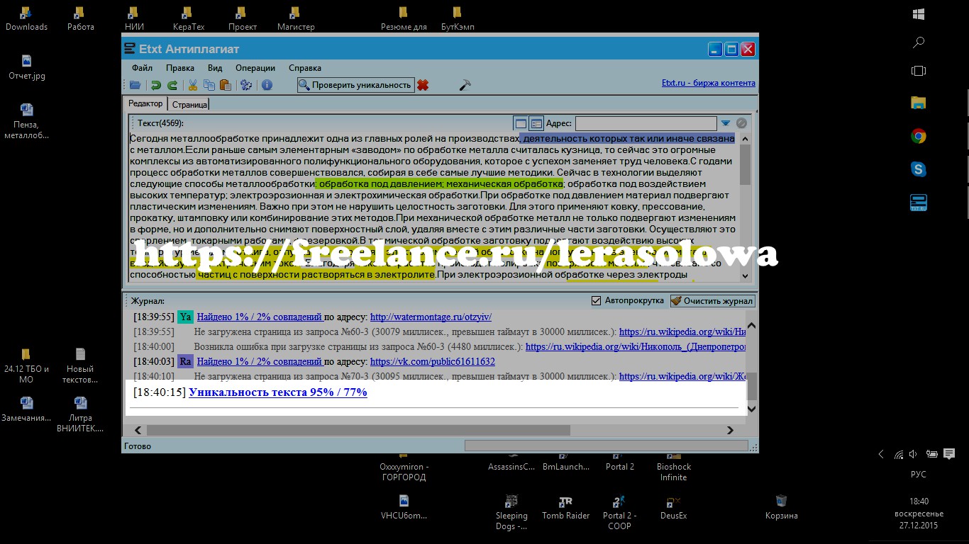Image resolution: width=969 pixels, height=544 pixels.
Task: Select the Tomb Raider desktop shortcut
Action: tap(565, 508)
